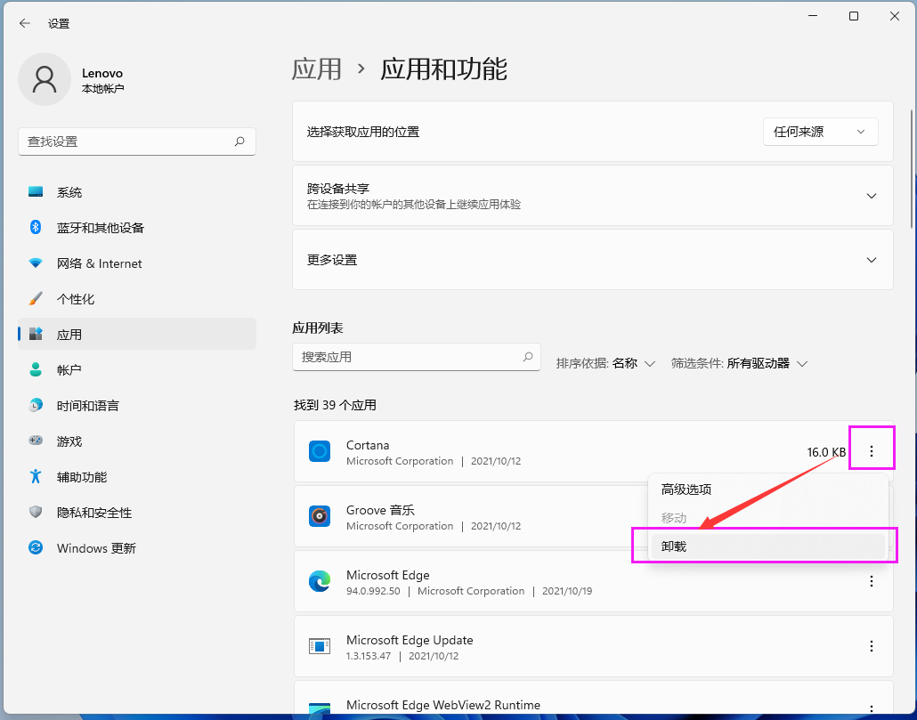Open the three-dot menu for Microsoft Edge
Screen dimensions: 917x720
point(872,581)
